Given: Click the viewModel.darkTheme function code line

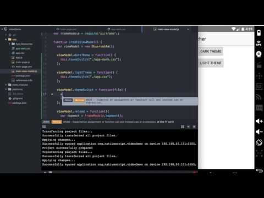Looking at the screenshot, I should coord(86,55).
